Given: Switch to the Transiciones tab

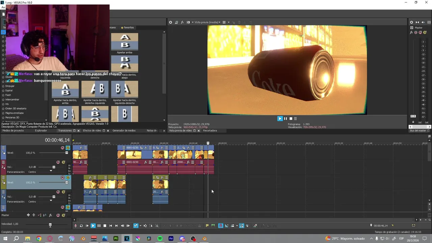Looking at the screenshot, I should pyautogui.click(x=65, y=131).
